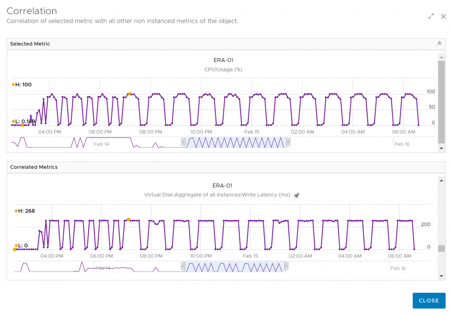452x316 pixels.
Task: Click the L: 0.149 label on CPU chart
Action: (x=24, y=121)
